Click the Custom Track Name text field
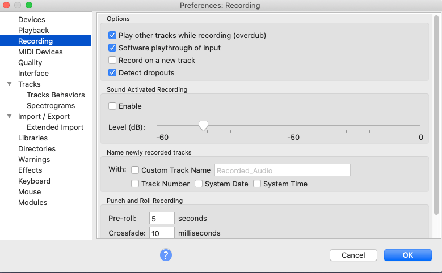This screenshot has height=273, width=442. pyautogui.click(x=283, y=170)
